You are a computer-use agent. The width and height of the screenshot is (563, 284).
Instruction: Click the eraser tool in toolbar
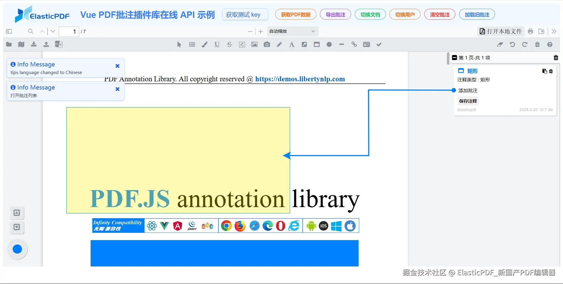(x=500, y=44)
